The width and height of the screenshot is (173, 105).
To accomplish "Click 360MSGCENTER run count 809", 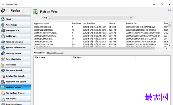I will click(74, 45).
